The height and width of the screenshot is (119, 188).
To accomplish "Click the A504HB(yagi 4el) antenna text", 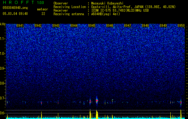I will (x=106, y=14).
